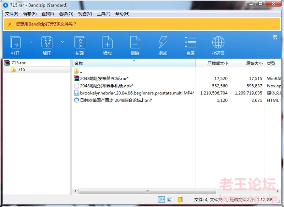Viewport: 284px width, 207px height.
Task: Click the yellow archive icon in status bar
Action: (x=180, y=200)
